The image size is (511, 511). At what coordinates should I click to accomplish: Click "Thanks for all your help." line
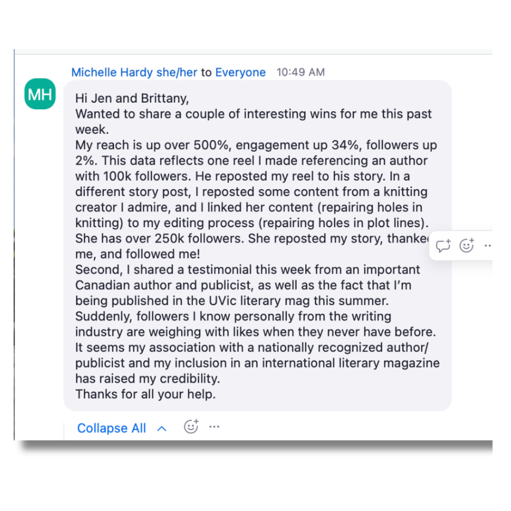(145, 394)
